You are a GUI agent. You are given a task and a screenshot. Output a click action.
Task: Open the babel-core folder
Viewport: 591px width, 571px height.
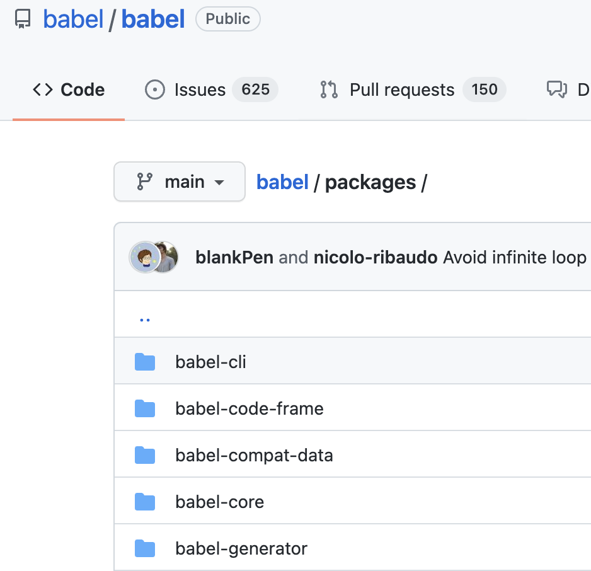click(219, 502)
